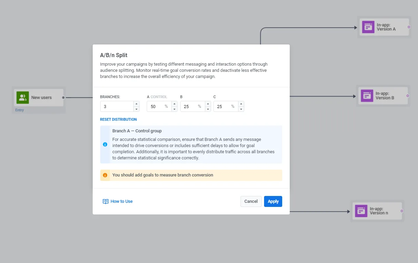The image size is (418, 263).
Task: Select the New users entry node card
Action: pos(38,97)
